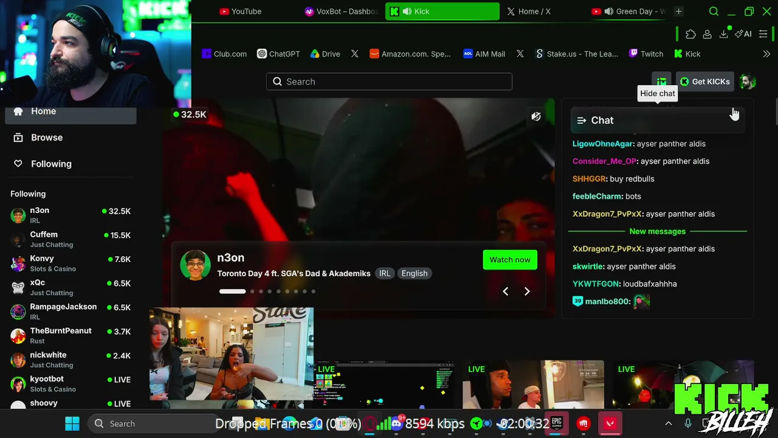Image resolution: width=778 pixels, height=438 pixels.
Task: Switch to the VoxBot Dashboard tab
Action: coord(342,12)
